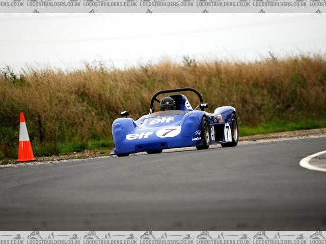Click the car's right wing mirror
This screenshot has height=244, width=326.
pos(204,106)
